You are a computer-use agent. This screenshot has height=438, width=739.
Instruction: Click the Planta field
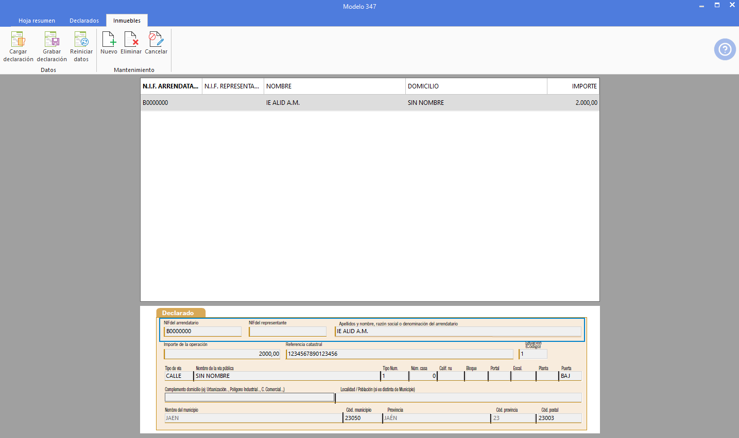(x=547, y=376)
